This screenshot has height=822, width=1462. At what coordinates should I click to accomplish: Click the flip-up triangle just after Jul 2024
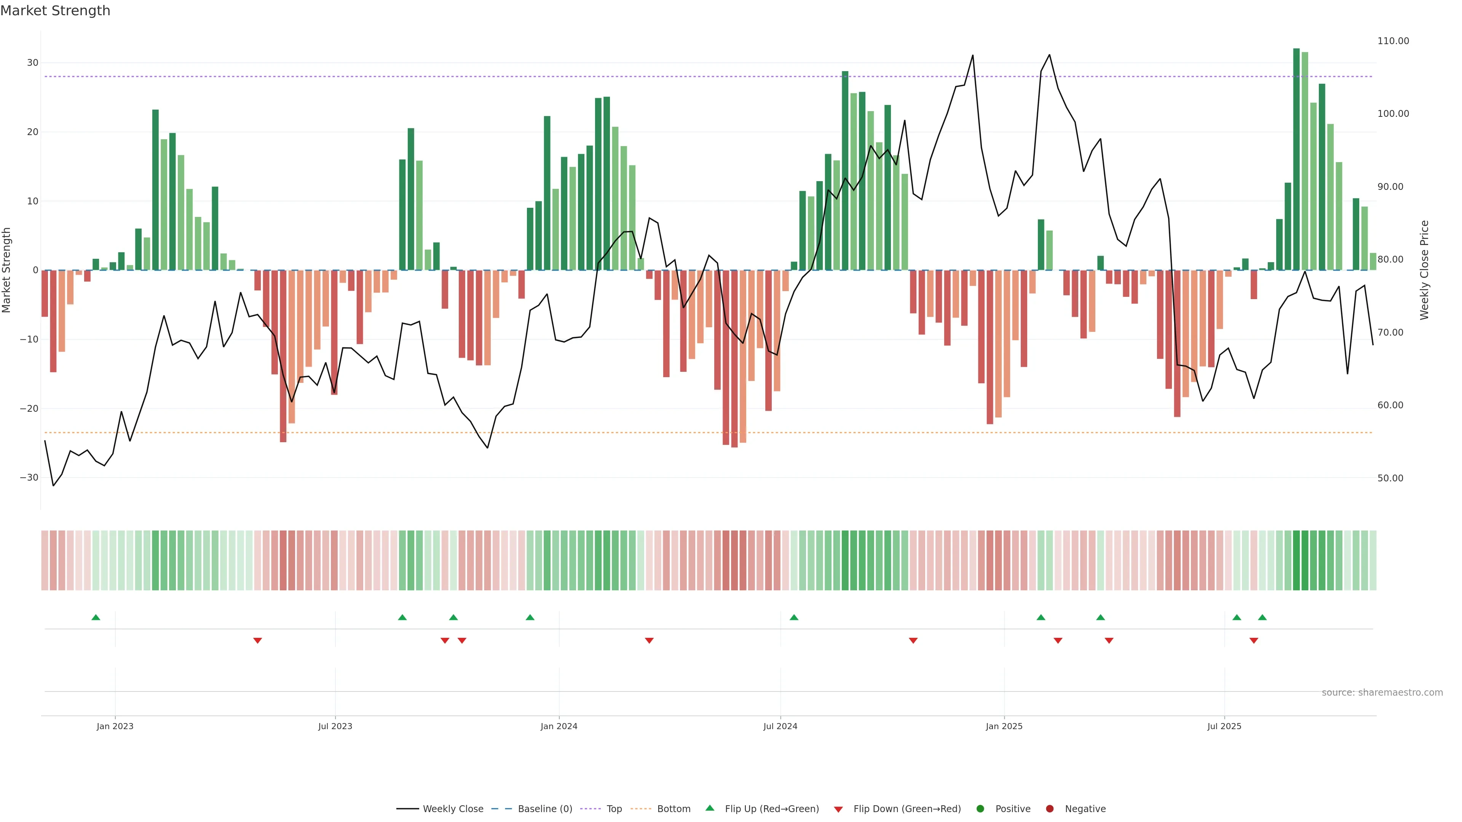point(794,617)
